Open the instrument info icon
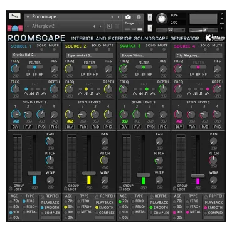The height and width of the screenshot is (232, 232). 139,17
